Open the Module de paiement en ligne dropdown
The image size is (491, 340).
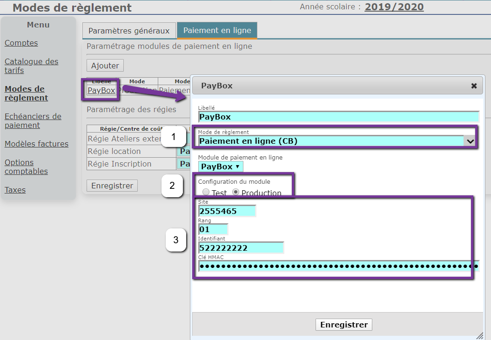[221, 167]
